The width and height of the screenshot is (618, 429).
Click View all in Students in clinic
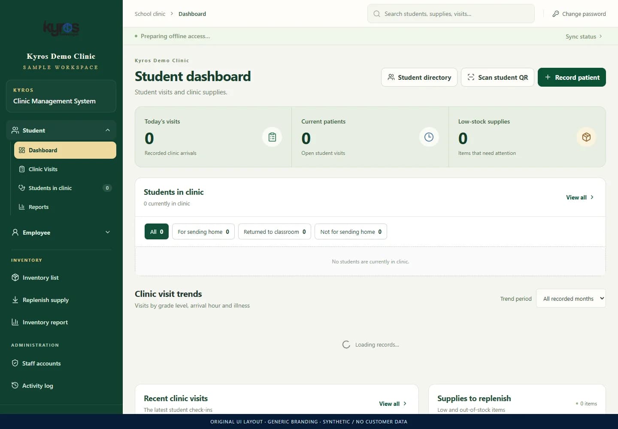pos(580,197)
